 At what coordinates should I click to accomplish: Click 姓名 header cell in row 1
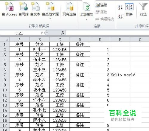[x=40, y=45]
